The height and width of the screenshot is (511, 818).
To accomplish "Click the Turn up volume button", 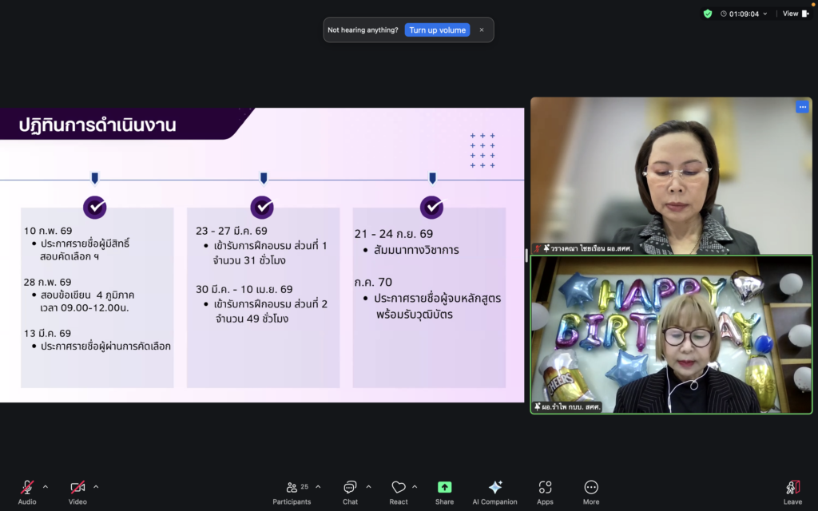I will (437, 30).
